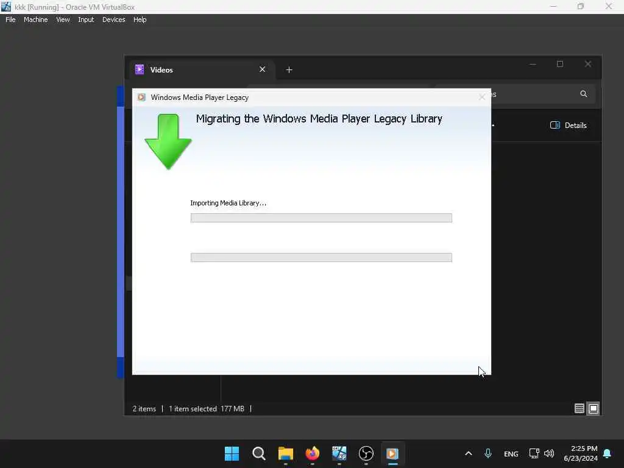Screen dimensions: 624x468
Task: Open the Devices menu
Action: 113,19
